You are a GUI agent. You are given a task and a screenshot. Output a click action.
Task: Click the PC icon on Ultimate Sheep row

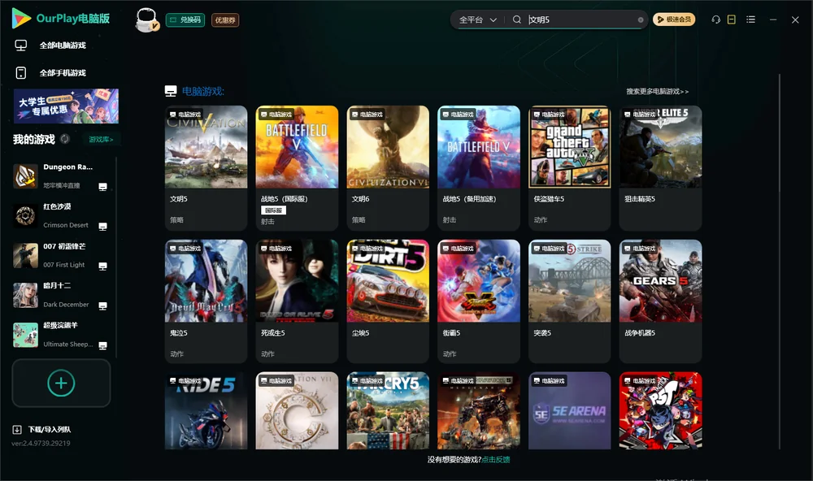(x=102, y=346)
